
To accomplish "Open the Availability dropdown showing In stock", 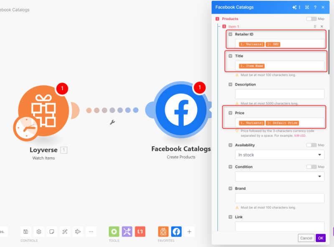I will coord(279,155).
